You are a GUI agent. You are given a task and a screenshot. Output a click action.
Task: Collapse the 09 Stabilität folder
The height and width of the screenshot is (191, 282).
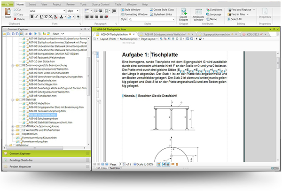[13, 99]
